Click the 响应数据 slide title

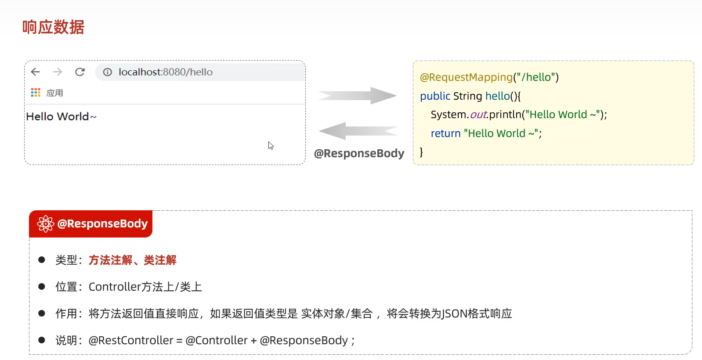click(53, 27)
